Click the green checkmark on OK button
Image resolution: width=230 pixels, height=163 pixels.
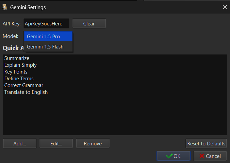point(169,156)
